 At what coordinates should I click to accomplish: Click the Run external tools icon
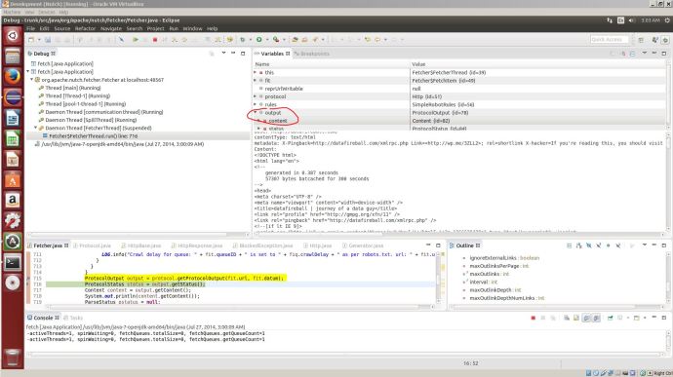tap(276, 40)
